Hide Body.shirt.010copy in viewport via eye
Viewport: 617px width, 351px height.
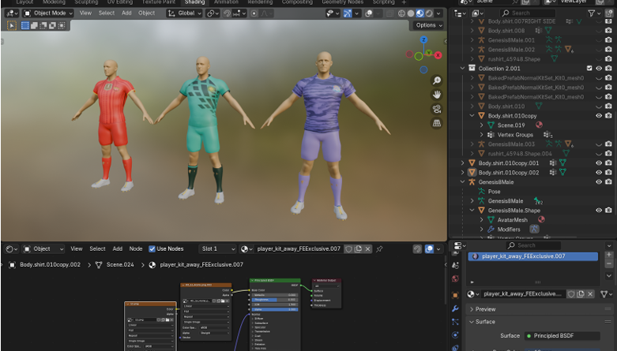pos(599,116)
